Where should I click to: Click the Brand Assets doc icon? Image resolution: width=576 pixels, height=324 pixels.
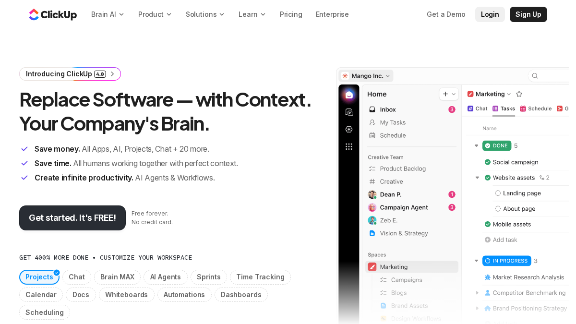tap(383, 306)
